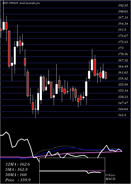This screenshot has width=131, height=184.
Task: Select the 155.98 price label
Action: point(123,85)
